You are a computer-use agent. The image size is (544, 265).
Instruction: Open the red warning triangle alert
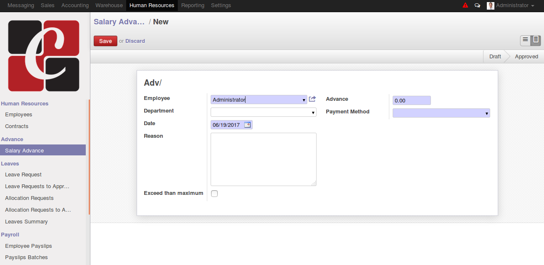[465, 5]
